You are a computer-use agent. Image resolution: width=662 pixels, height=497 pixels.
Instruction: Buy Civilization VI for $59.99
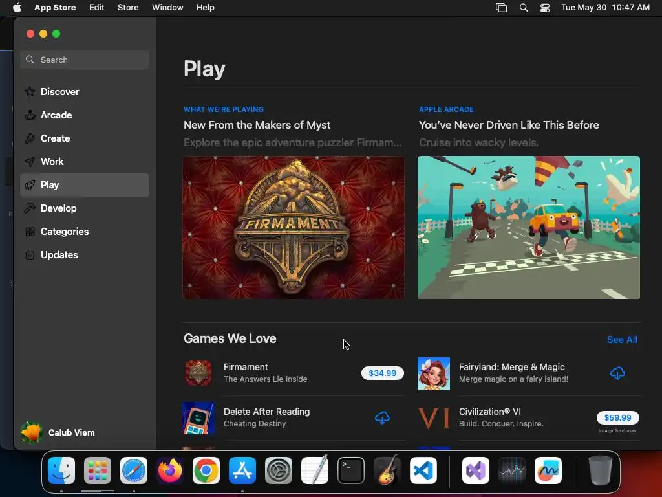point(617,417)
